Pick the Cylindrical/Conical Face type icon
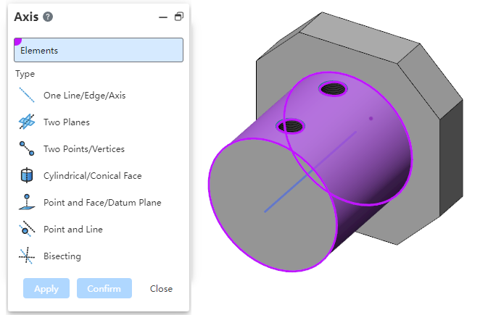The height and width of the screenshot is (315, 480). [26, 175]
